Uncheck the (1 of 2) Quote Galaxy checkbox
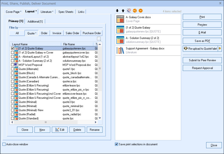The image size is (224, 154). coord(12,49)
